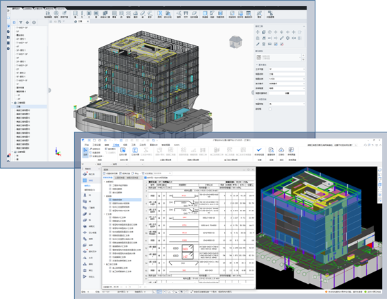Viewport: 387px width, 299px height.
Task: Select the Move tool with crossed arrows
Action: [x=258, y=32]
